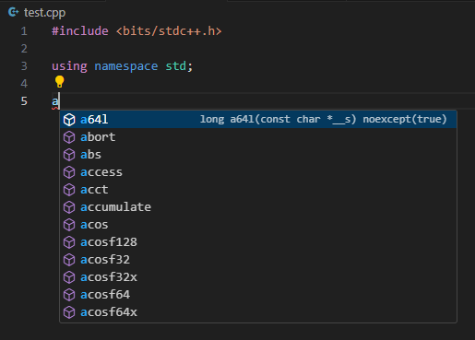The width and height of the screenshot is (475, 340).
Task: Click the cube icon beside acosf32x
Action: pos(69,277)
